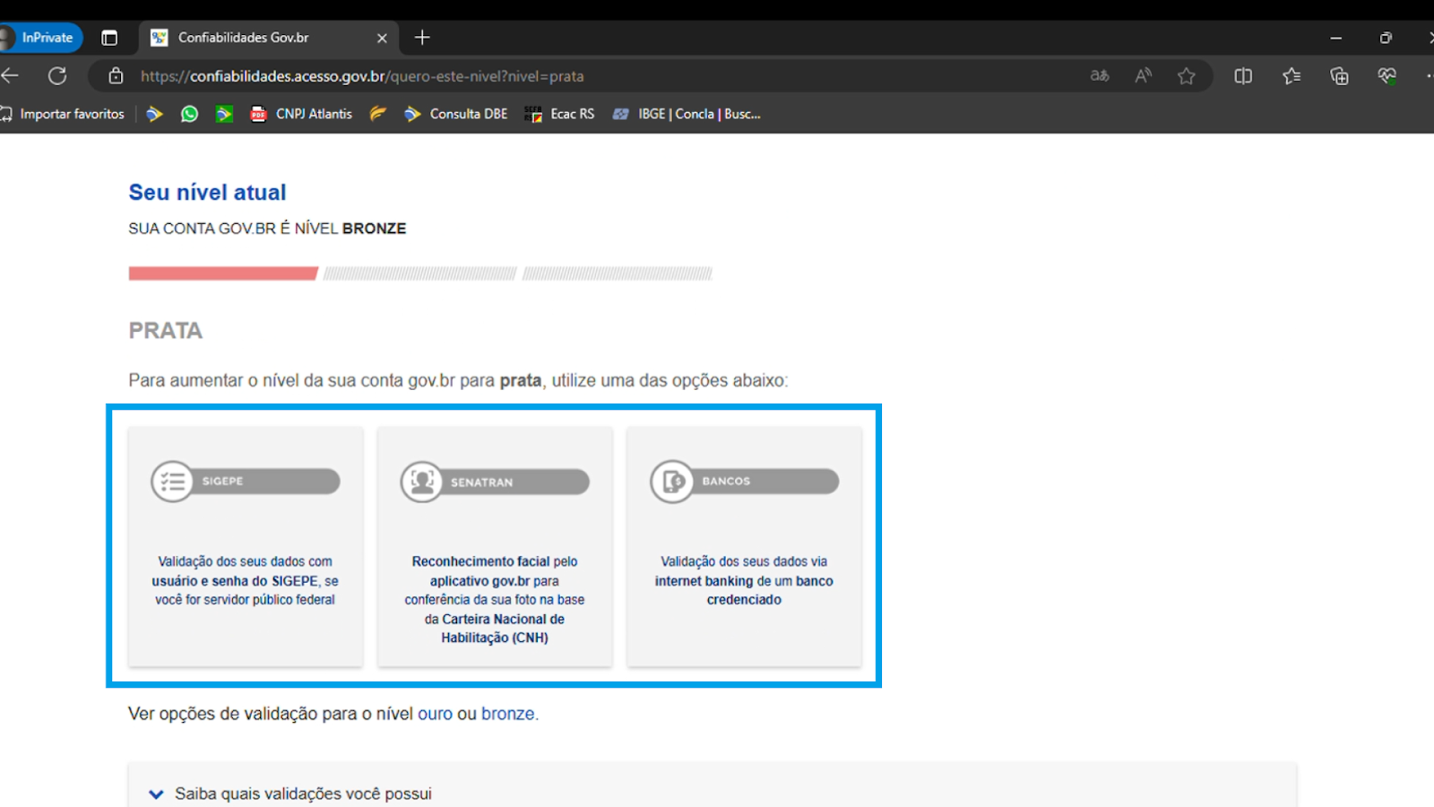
Task: Open the Collections icon
Action: click(1339, 76)
